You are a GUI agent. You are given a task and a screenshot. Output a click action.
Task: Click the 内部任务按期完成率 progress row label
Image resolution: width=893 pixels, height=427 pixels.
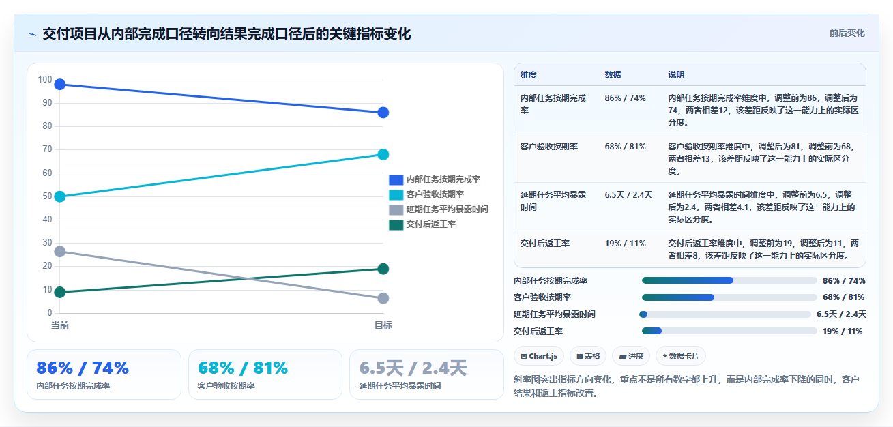click(551, 281)
